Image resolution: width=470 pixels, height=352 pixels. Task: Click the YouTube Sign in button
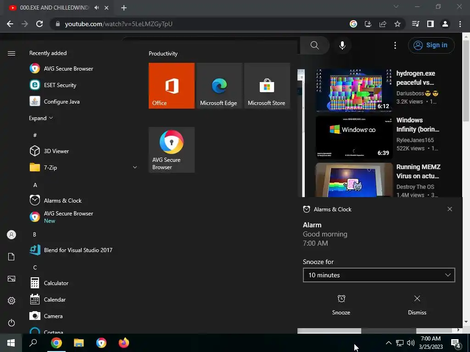[431, 45]
